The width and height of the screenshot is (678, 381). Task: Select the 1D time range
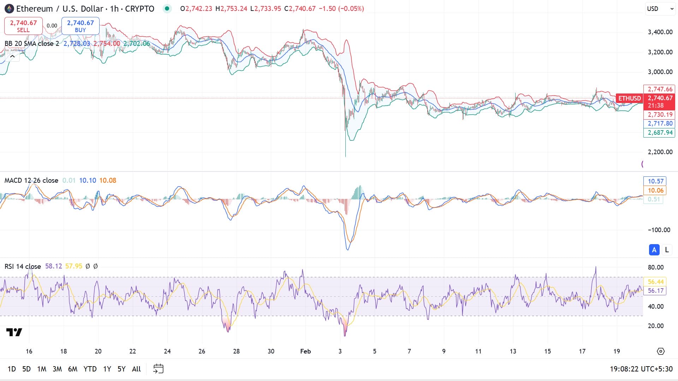point(12,369)
